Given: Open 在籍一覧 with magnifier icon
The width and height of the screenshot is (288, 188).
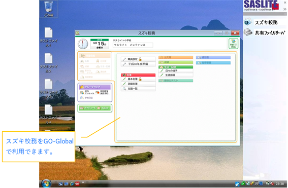Looking at the screenshot, I should (138, 89).
